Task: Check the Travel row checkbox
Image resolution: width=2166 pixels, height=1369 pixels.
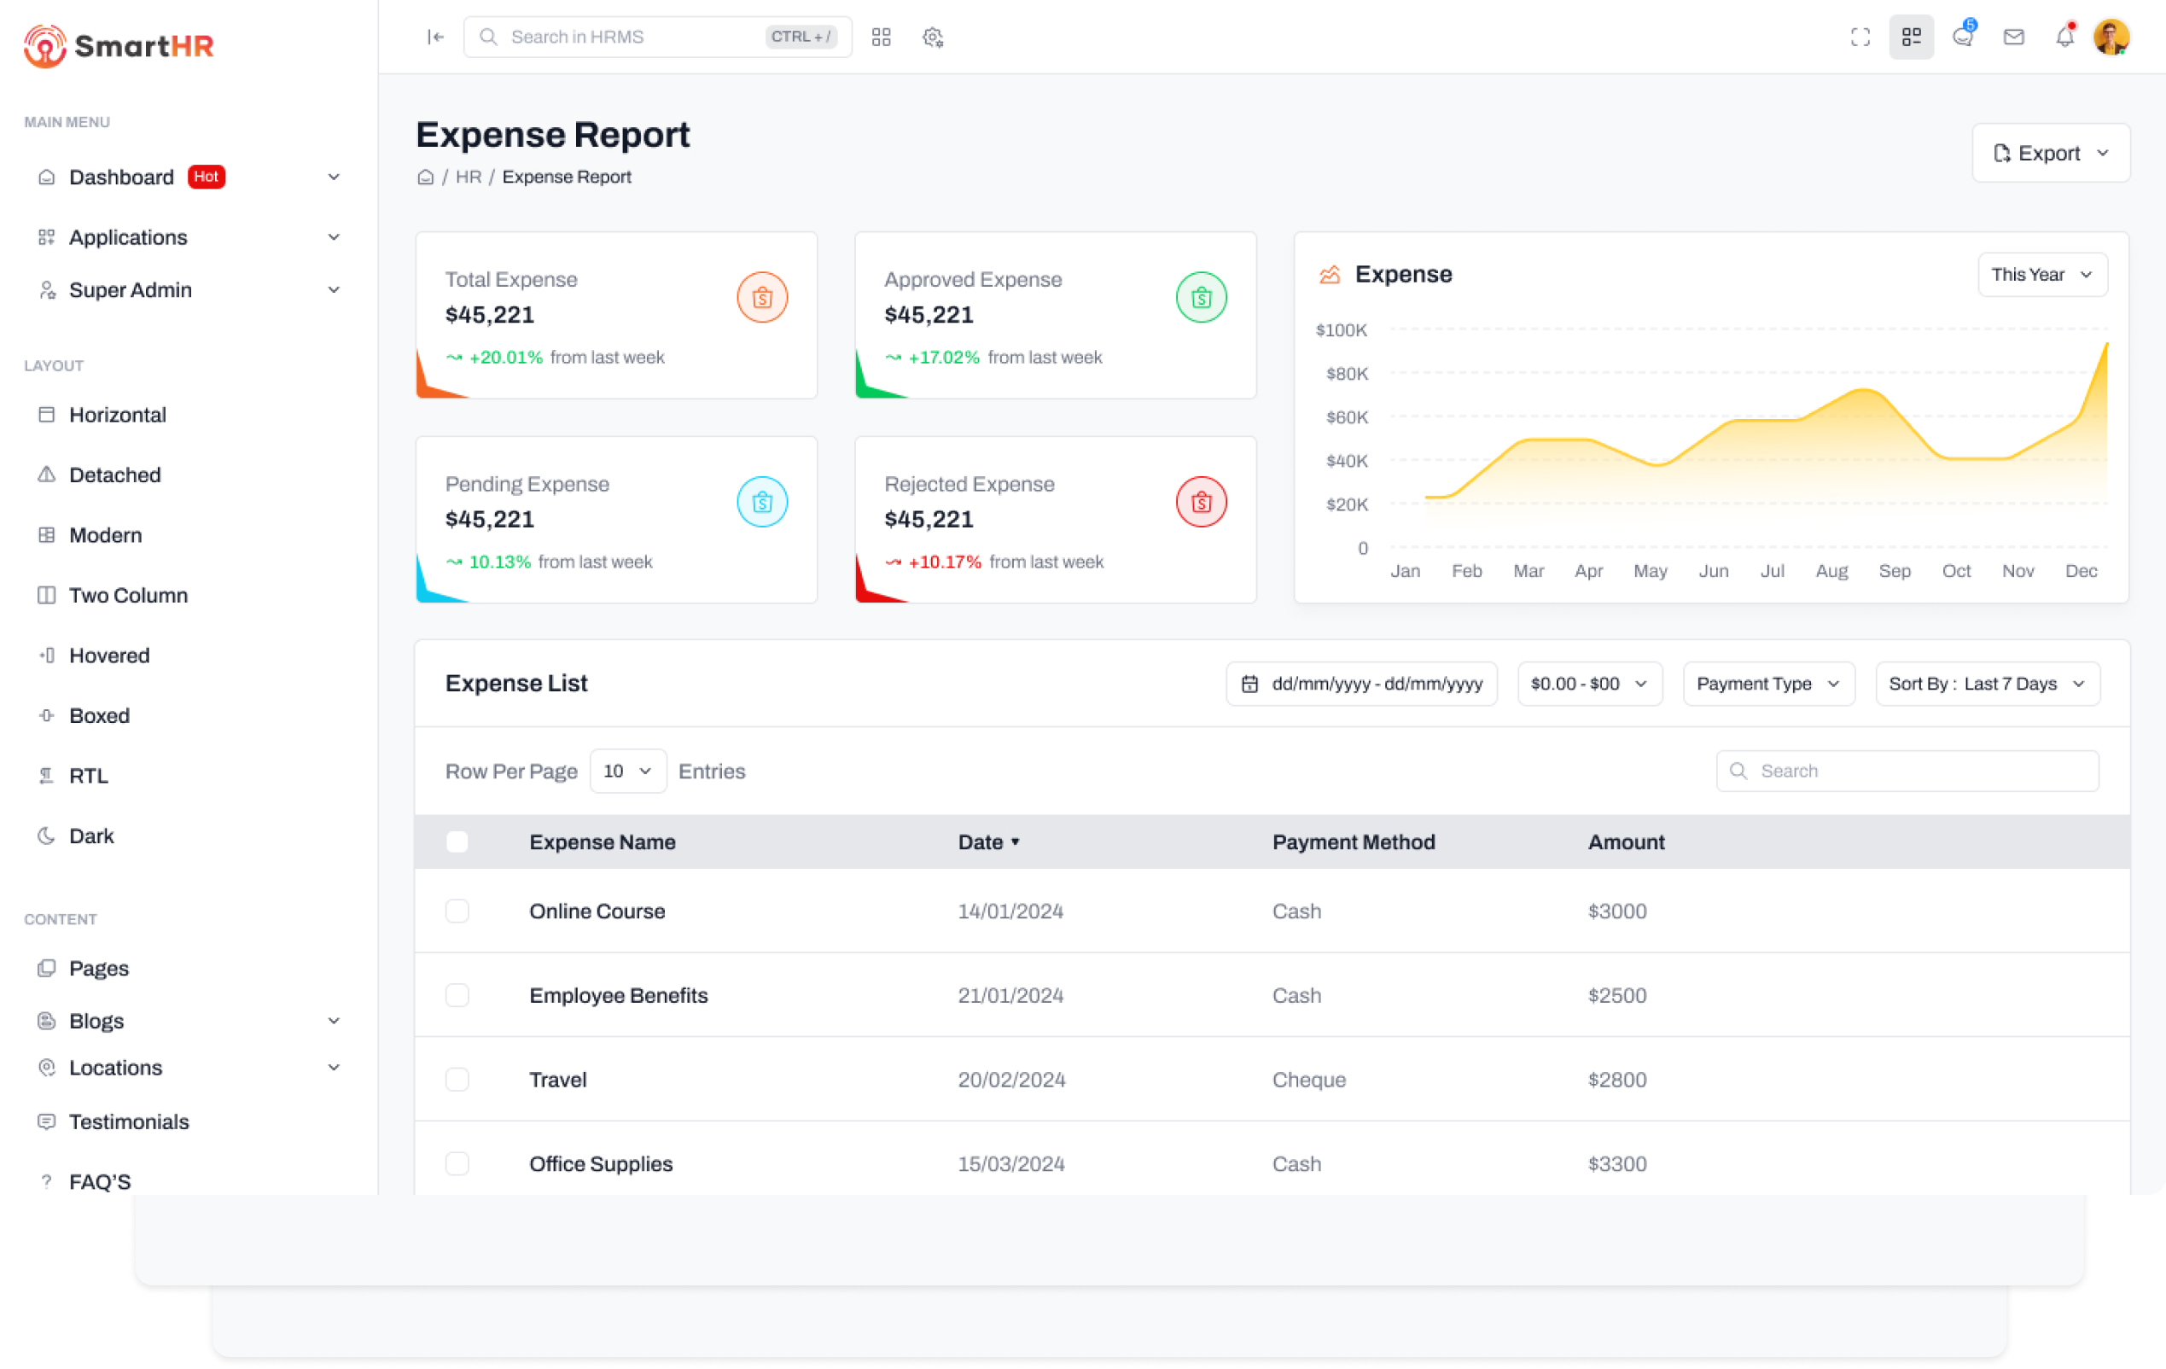Action: click(x=457, y=1080)
